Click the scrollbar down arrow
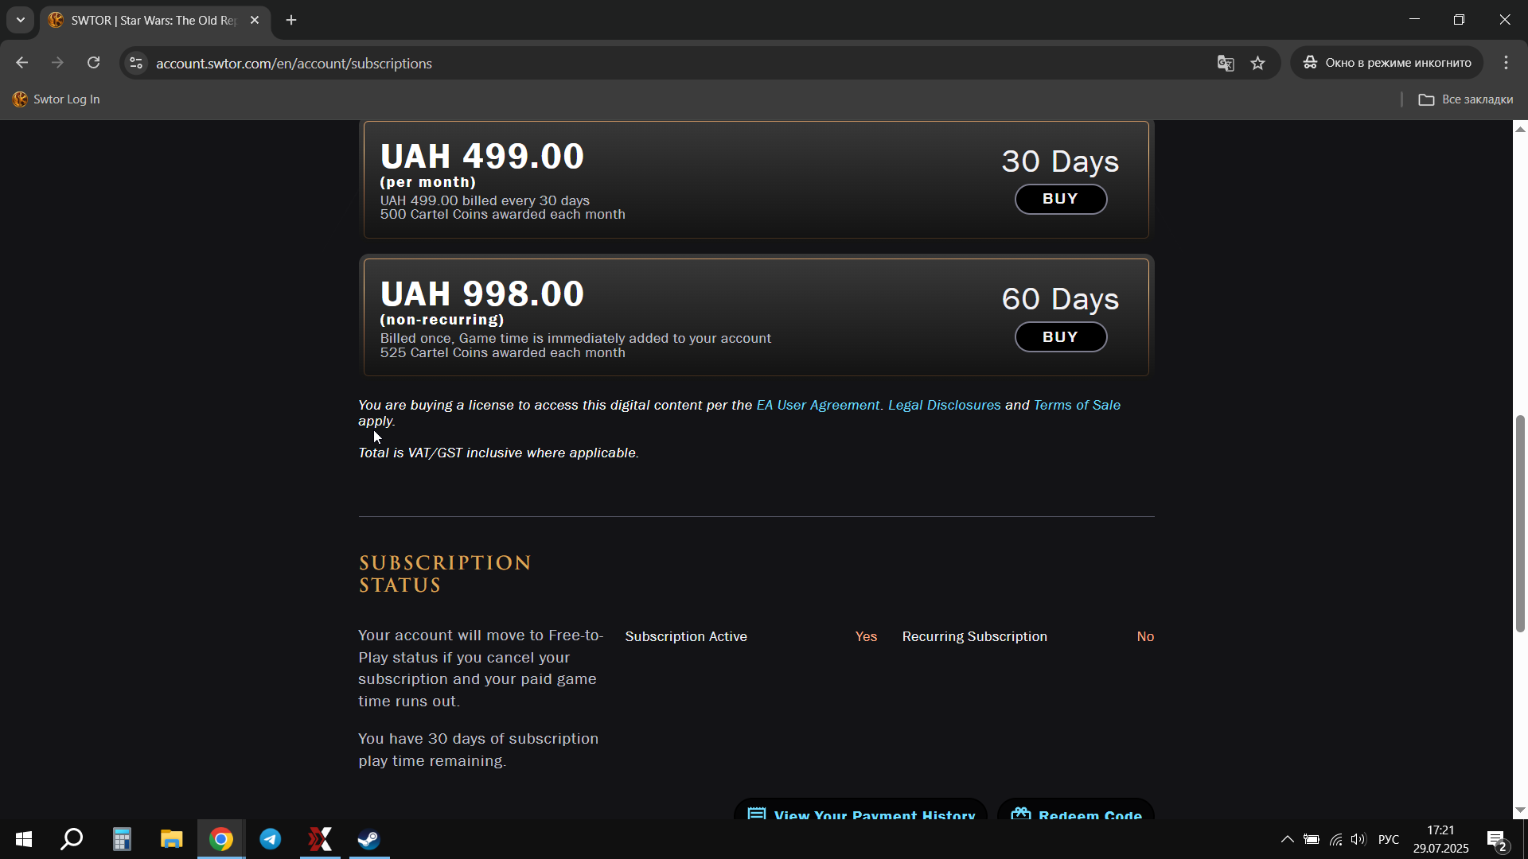Viewport: 1528px width, 859px height. [1520, 810]
